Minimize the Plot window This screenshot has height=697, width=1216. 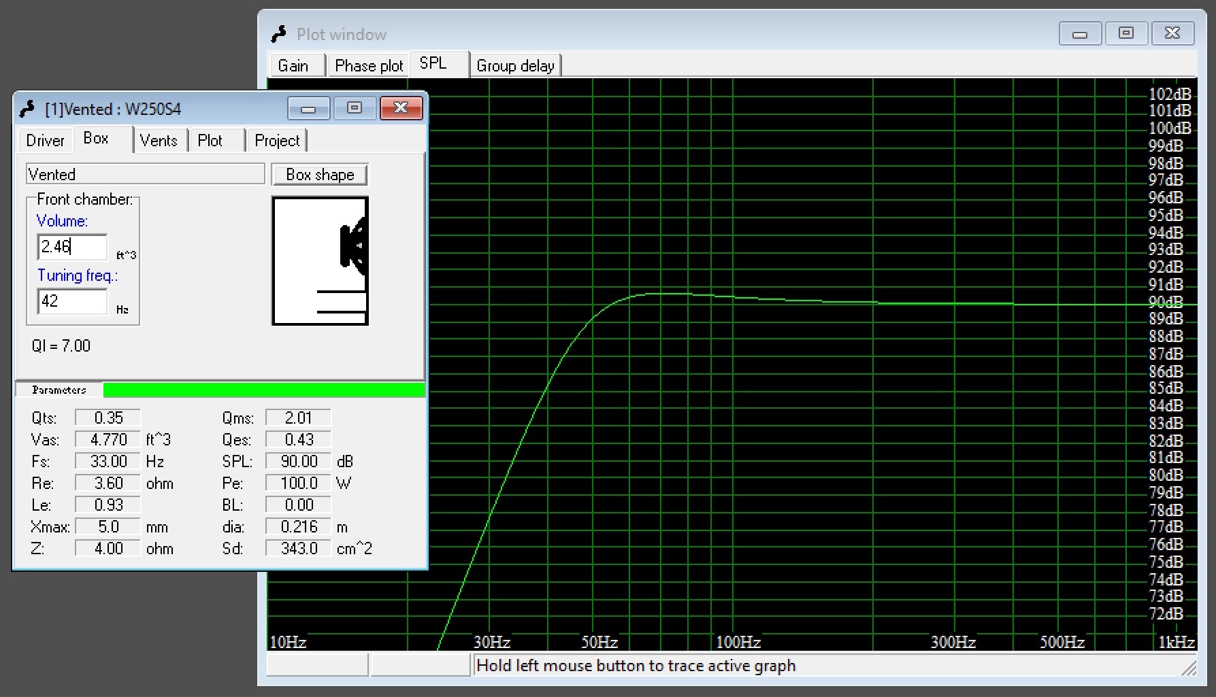pos(1080,33)
